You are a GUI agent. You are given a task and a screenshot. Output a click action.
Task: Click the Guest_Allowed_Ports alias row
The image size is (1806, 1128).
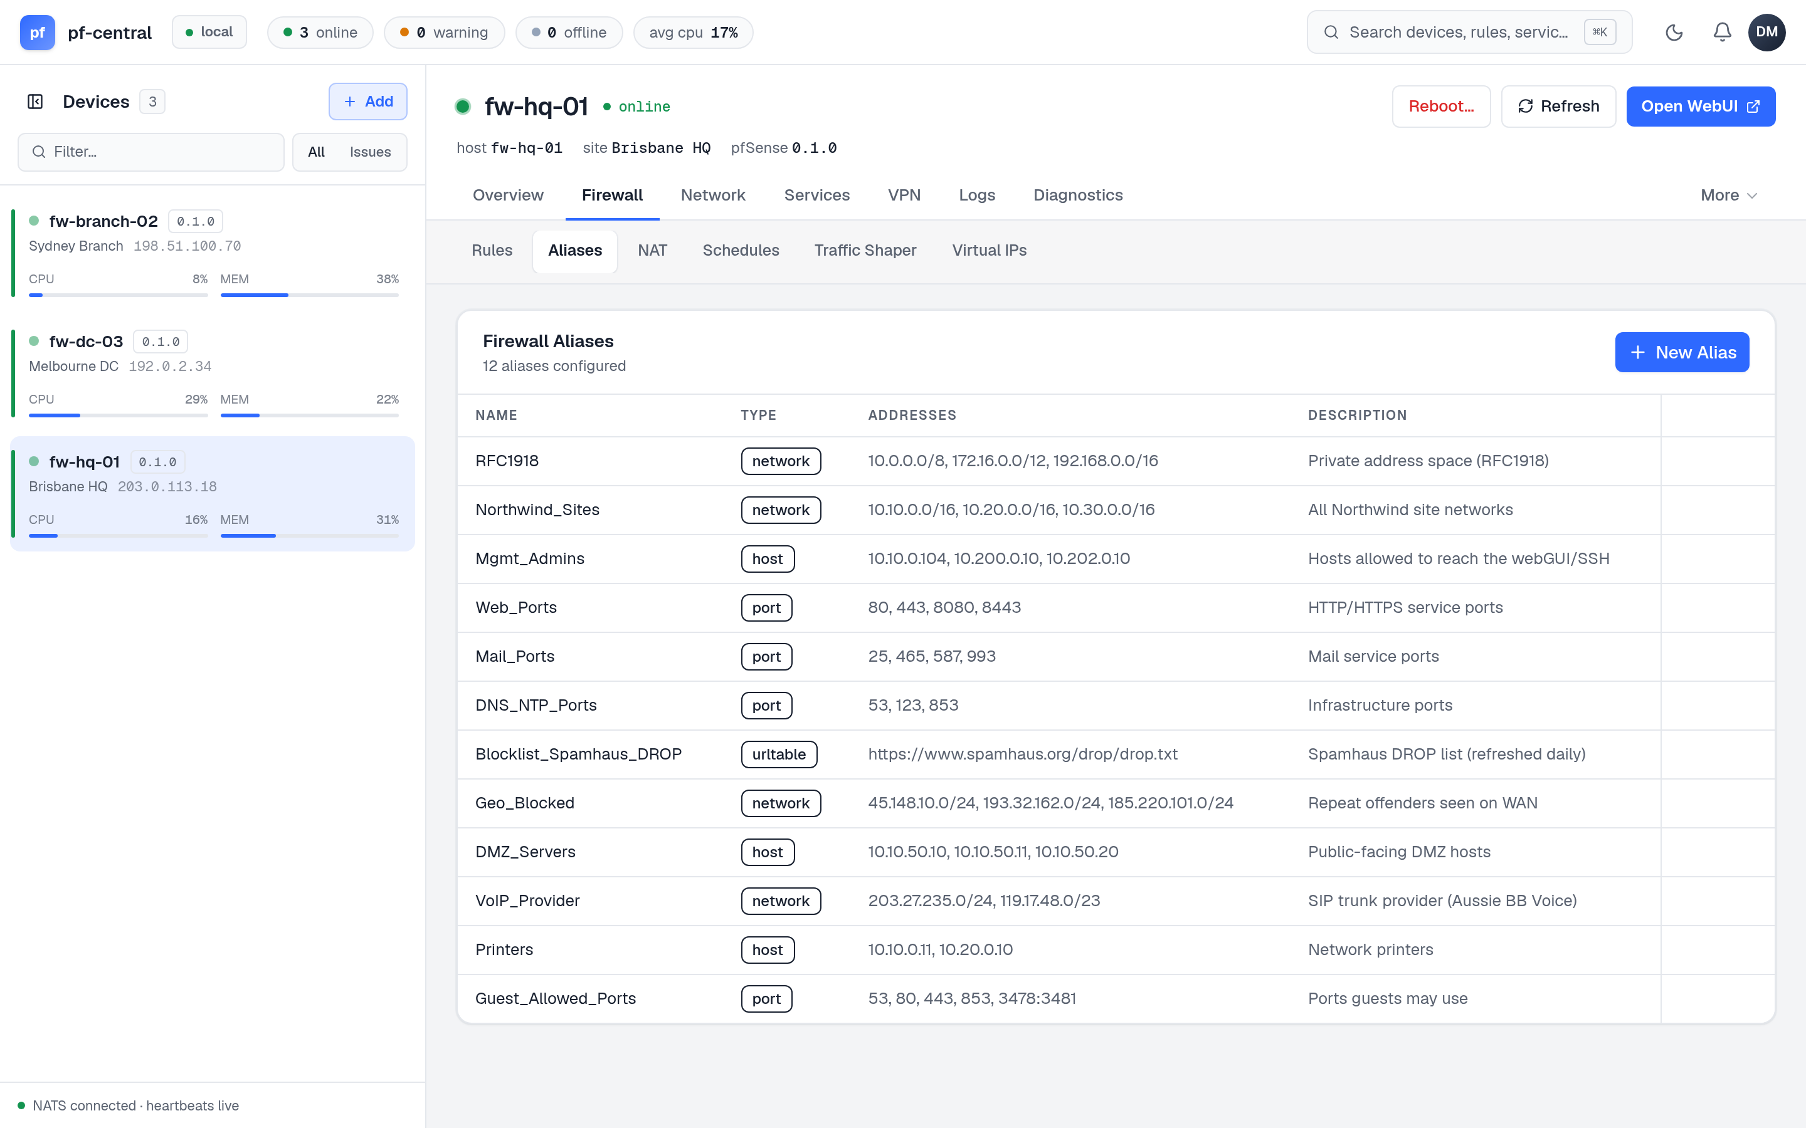click(1115, 998)
